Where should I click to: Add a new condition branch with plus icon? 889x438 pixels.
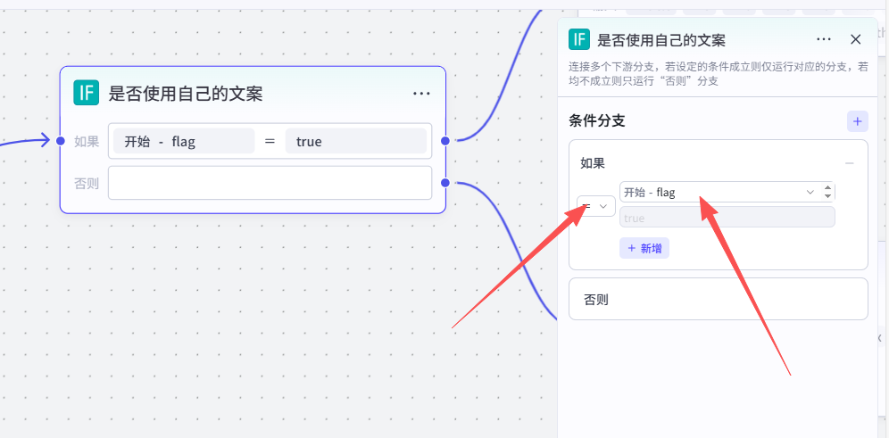pyautogui.click(x=857, y=121)
